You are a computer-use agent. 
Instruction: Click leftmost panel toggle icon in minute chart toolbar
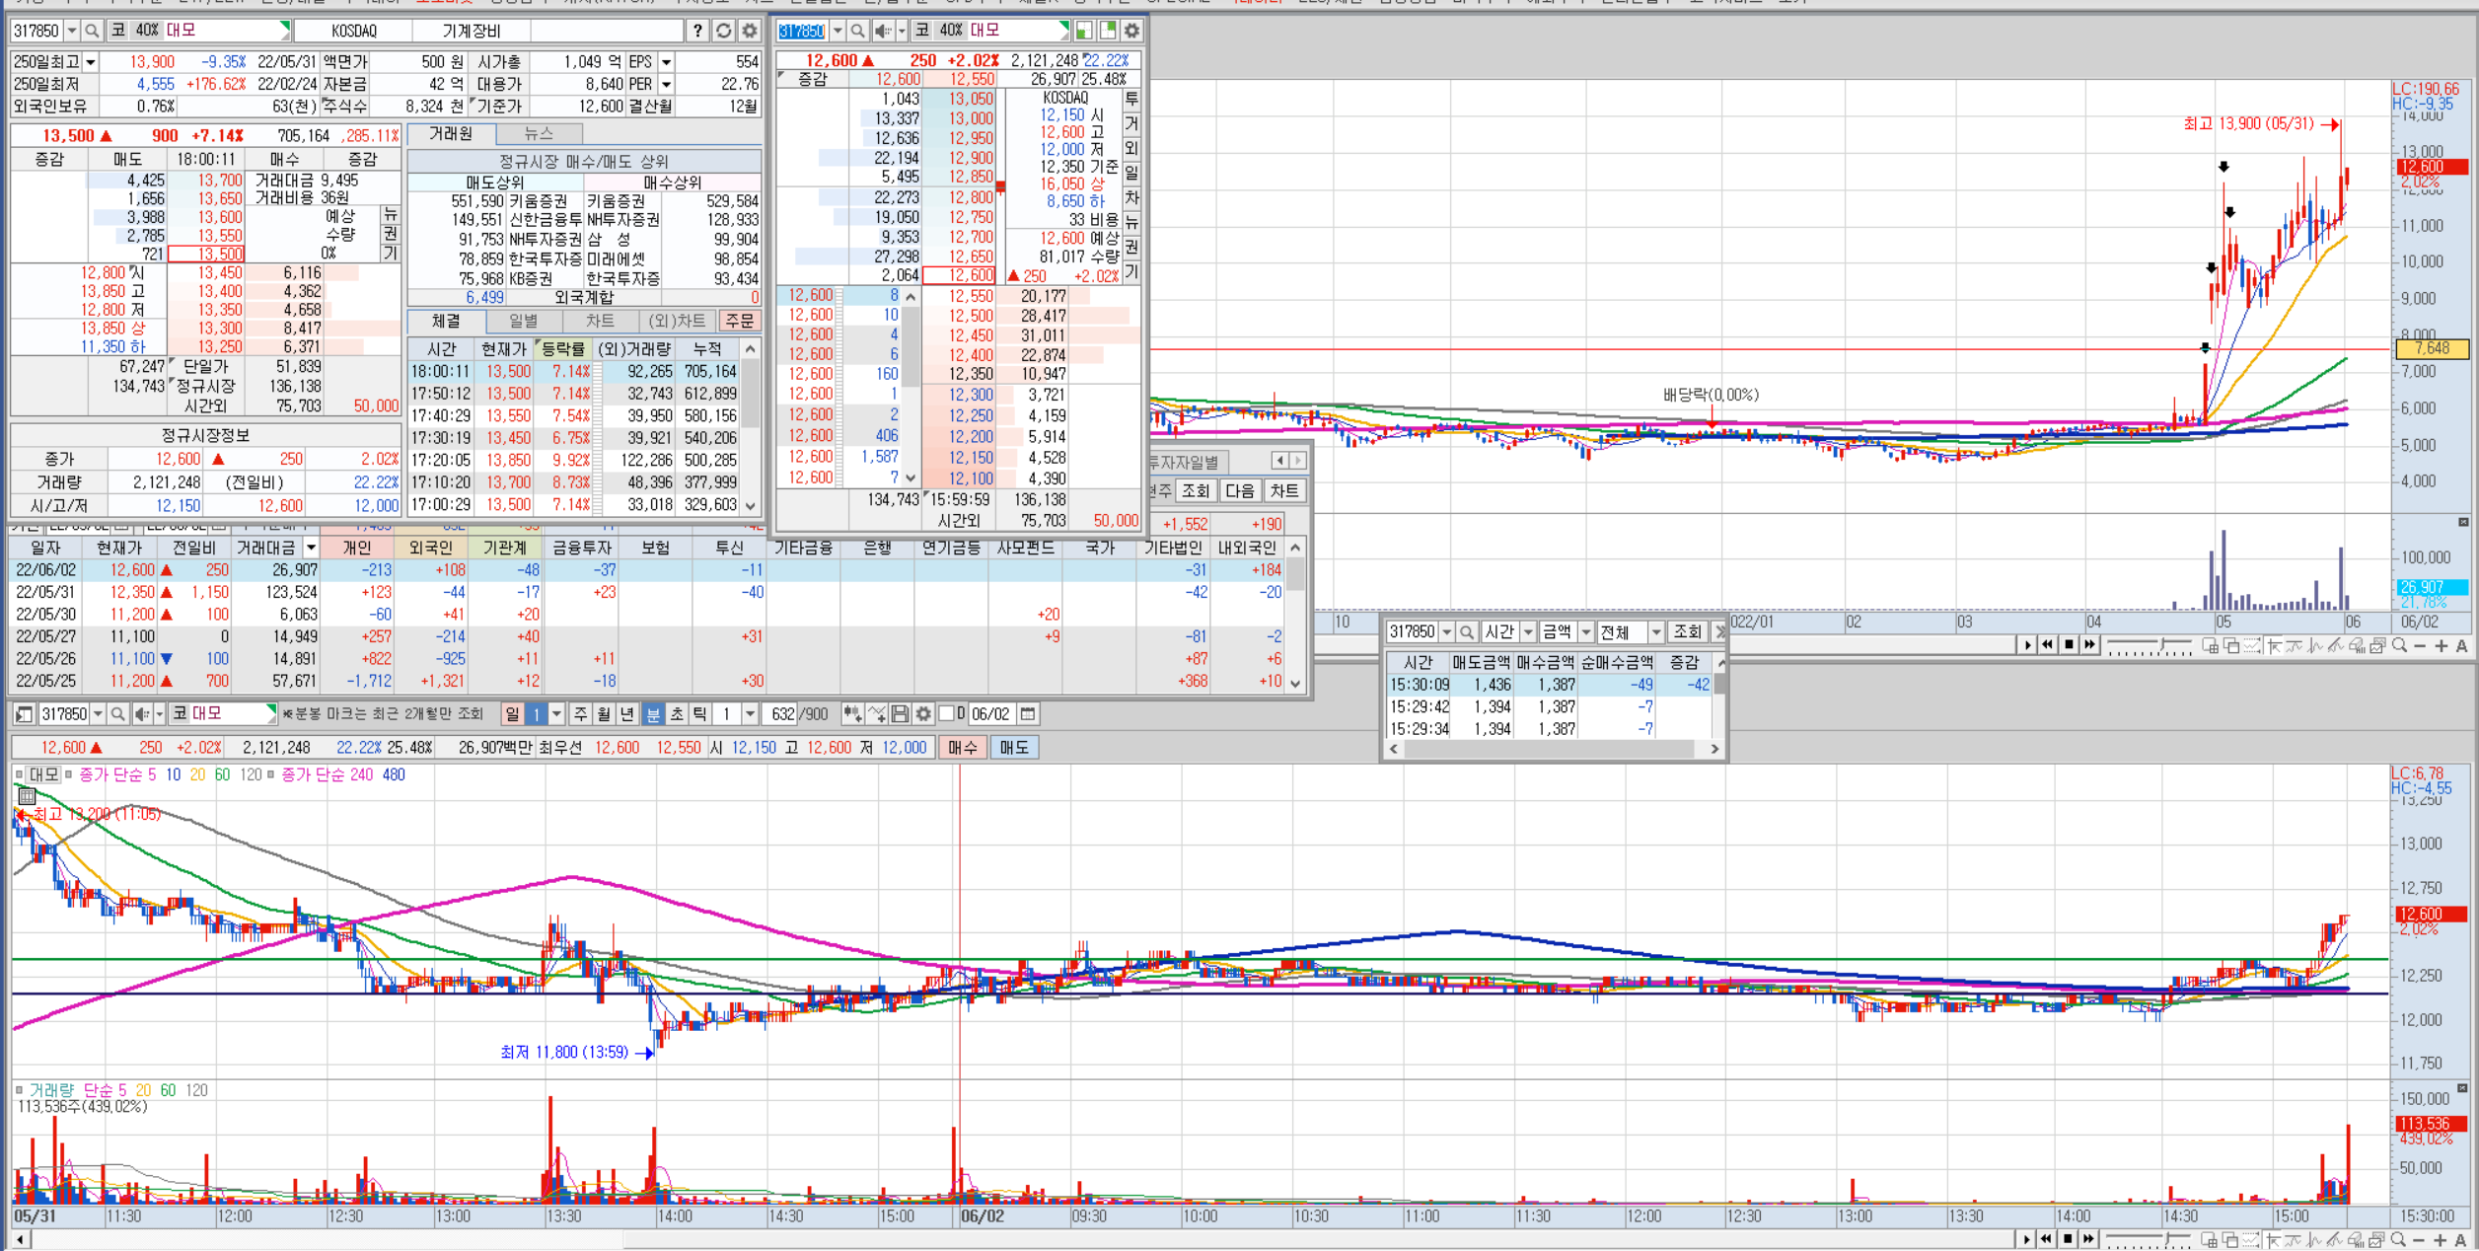point(25,713)
